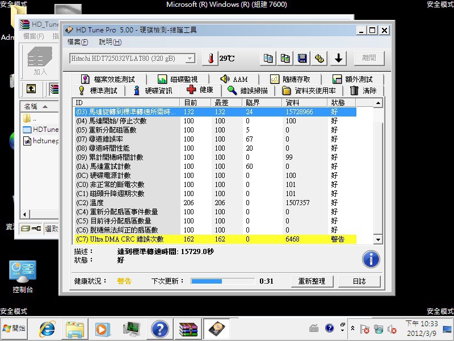Select the (03) 馬達旋轉到標準轉速 row
The image size is (454, 341).
click(216, 112)
